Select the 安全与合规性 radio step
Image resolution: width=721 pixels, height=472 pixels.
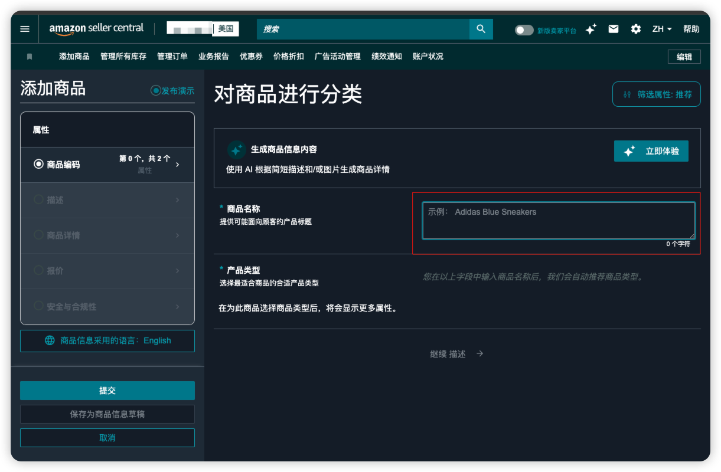[x=39, y=306]
